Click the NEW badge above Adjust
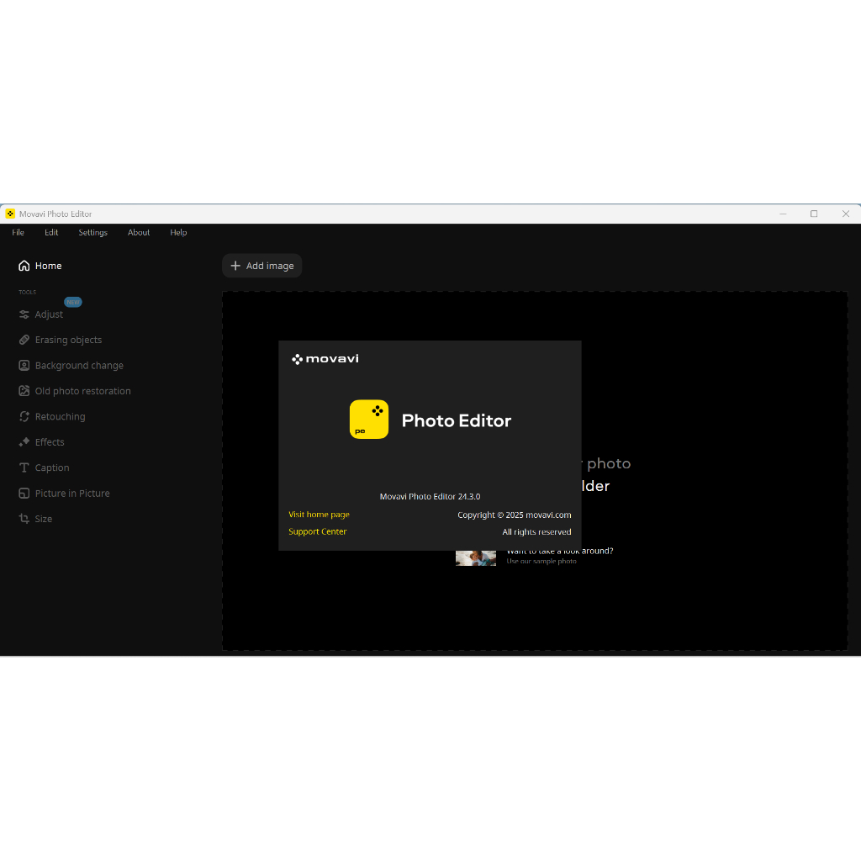 [73, 302]
